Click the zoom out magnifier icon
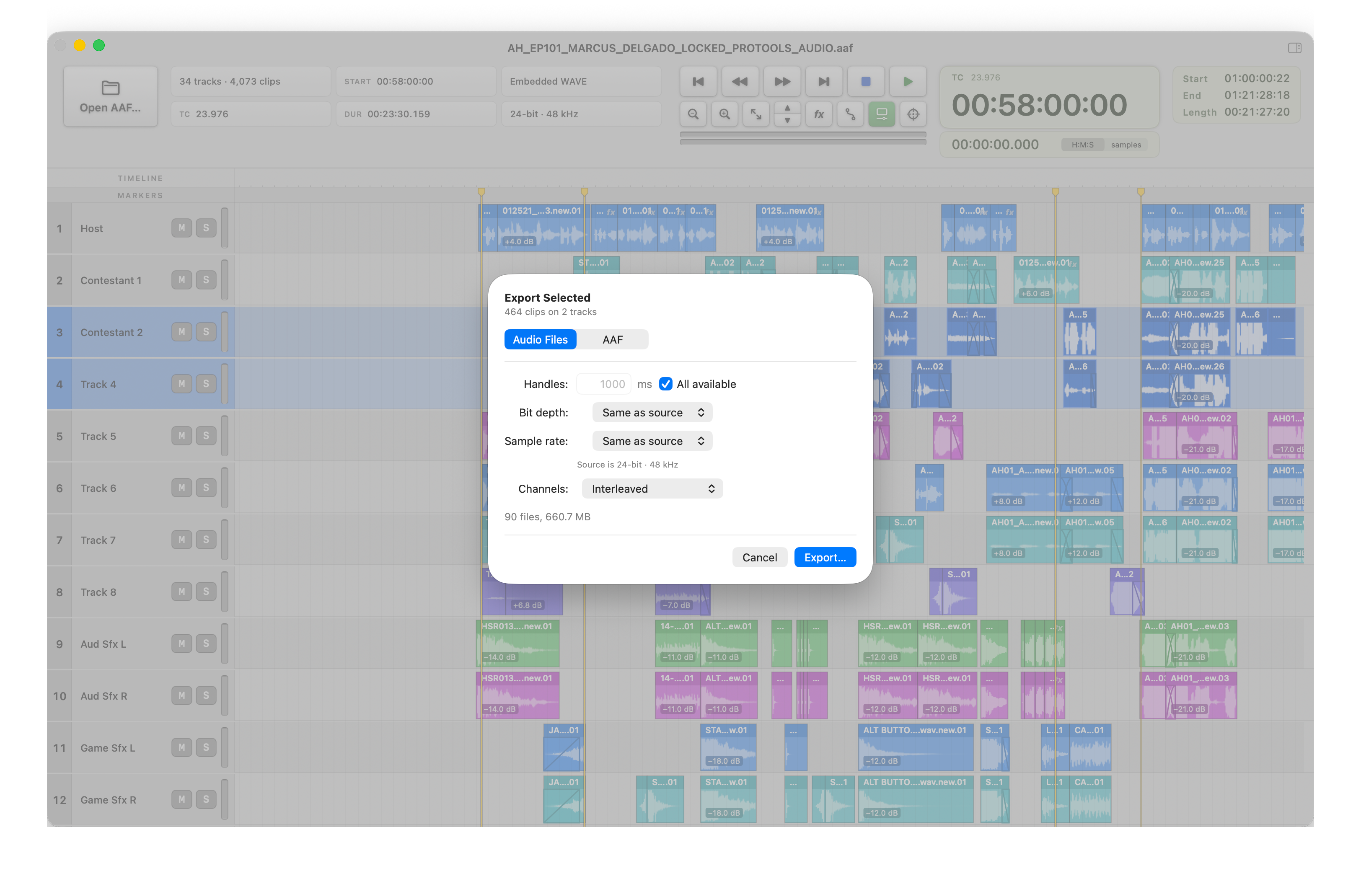This screenshot has height=889, width=1361. [693, 114]
